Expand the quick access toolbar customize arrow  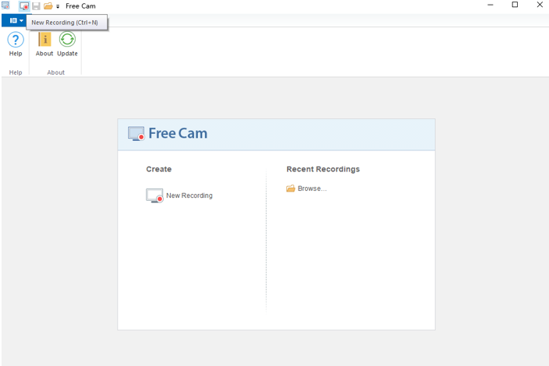coord(58,6)
